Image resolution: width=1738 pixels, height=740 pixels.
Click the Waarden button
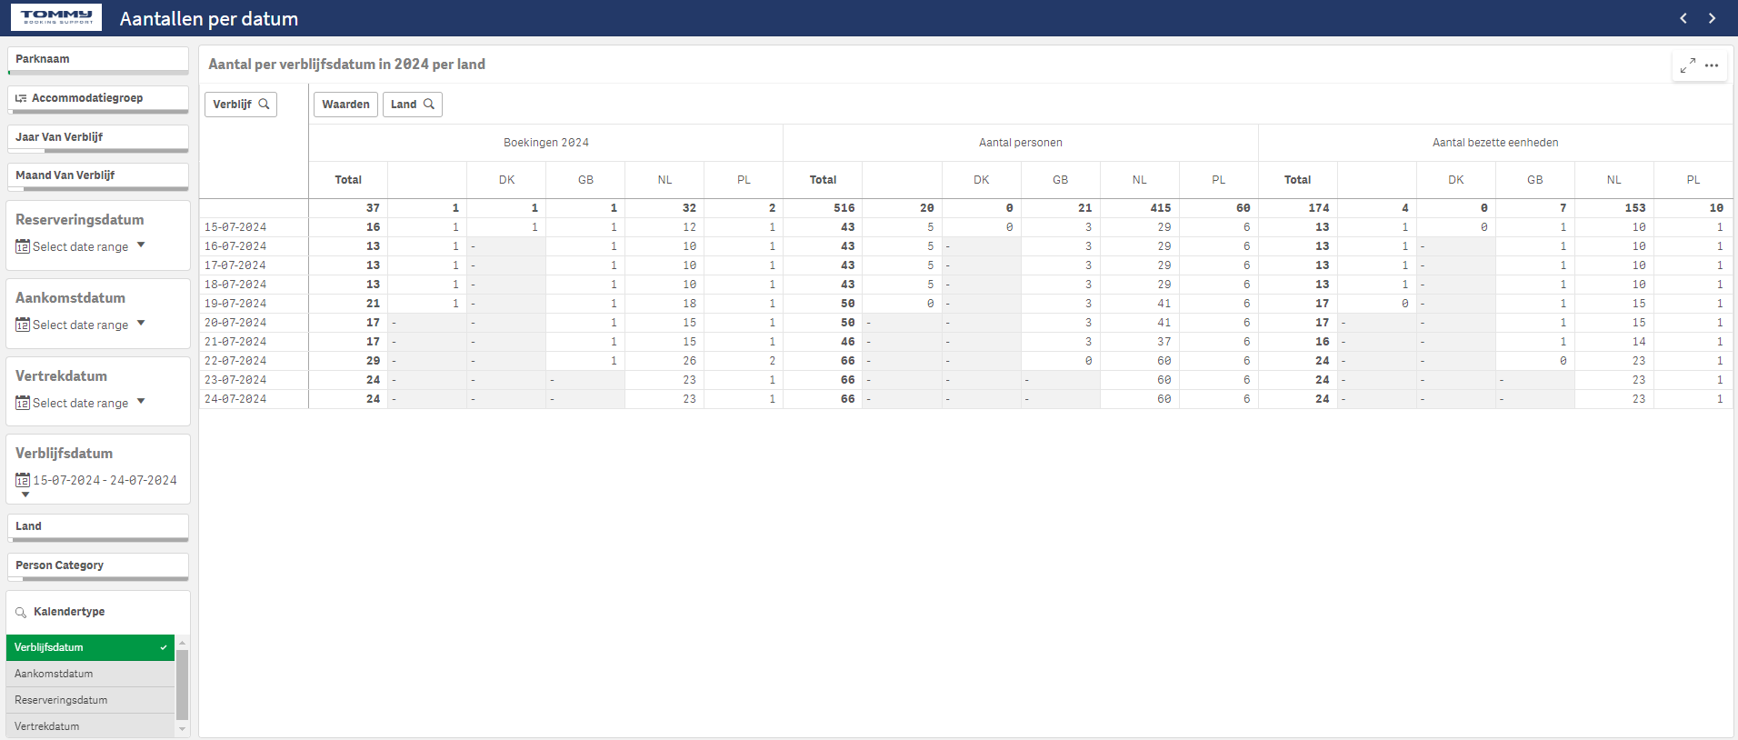pyautogui.click(x=345, y=105)
